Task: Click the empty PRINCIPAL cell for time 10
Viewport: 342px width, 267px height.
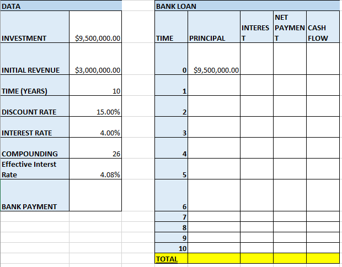Action: (214, 248)
